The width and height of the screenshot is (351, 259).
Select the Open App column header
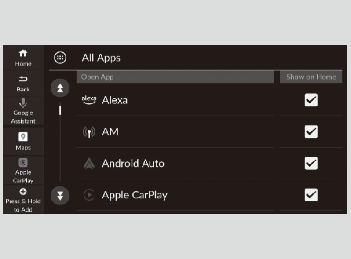(x=175, y=77)
